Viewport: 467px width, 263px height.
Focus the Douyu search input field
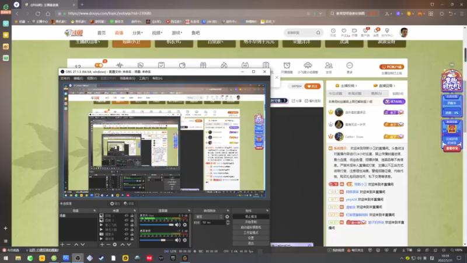click(300, 33)
